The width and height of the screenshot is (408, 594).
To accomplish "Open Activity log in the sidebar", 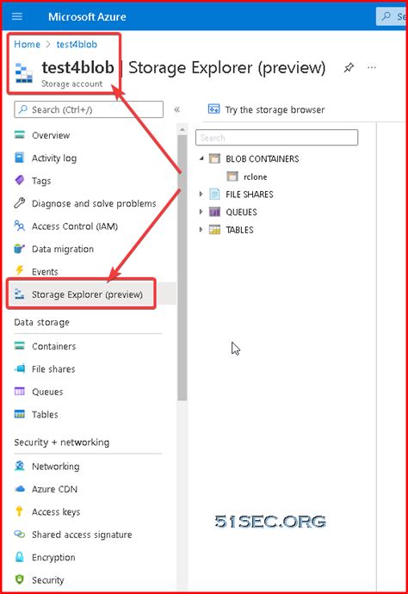I will [54, 158].
